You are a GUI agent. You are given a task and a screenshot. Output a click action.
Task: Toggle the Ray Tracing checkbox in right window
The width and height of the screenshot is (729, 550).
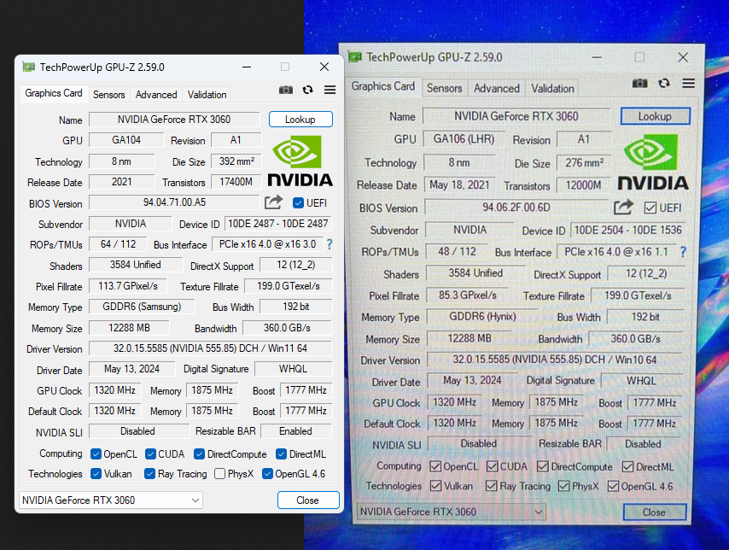491,486
